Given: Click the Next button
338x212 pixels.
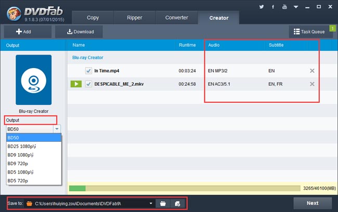Looking at the screenshot, I should (313, 203).
